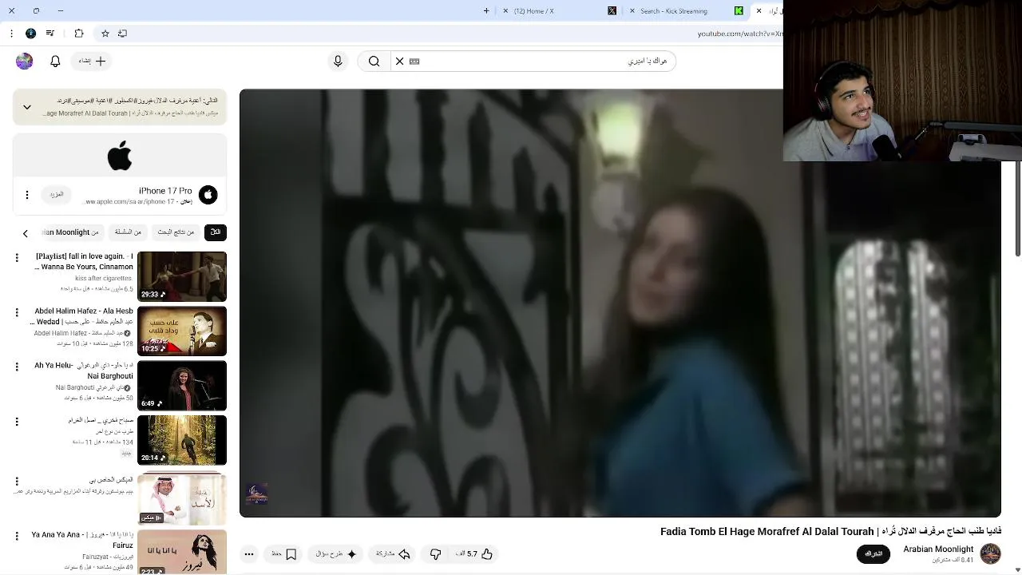Click Apple advertiser round logo

[x=208, y=195]
